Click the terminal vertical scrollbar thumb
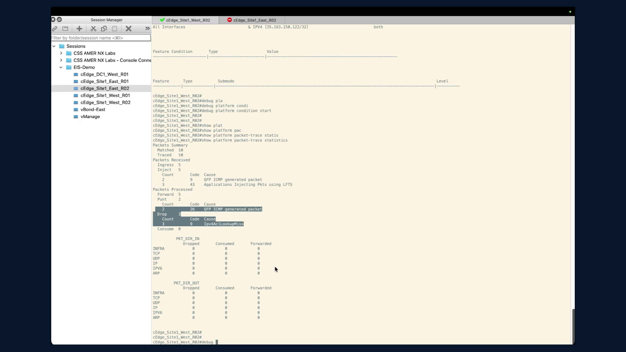 tap(573, 326)
